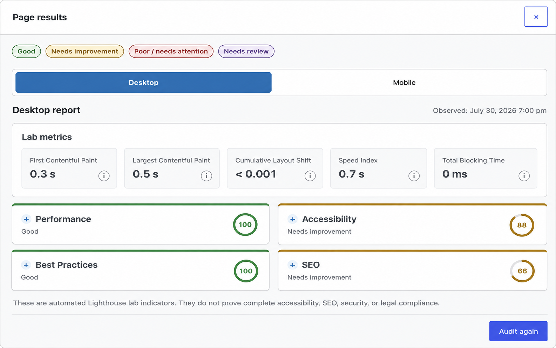The image size is (556, 348).
Task: Open Speed Index info icon
Action: 414,176
